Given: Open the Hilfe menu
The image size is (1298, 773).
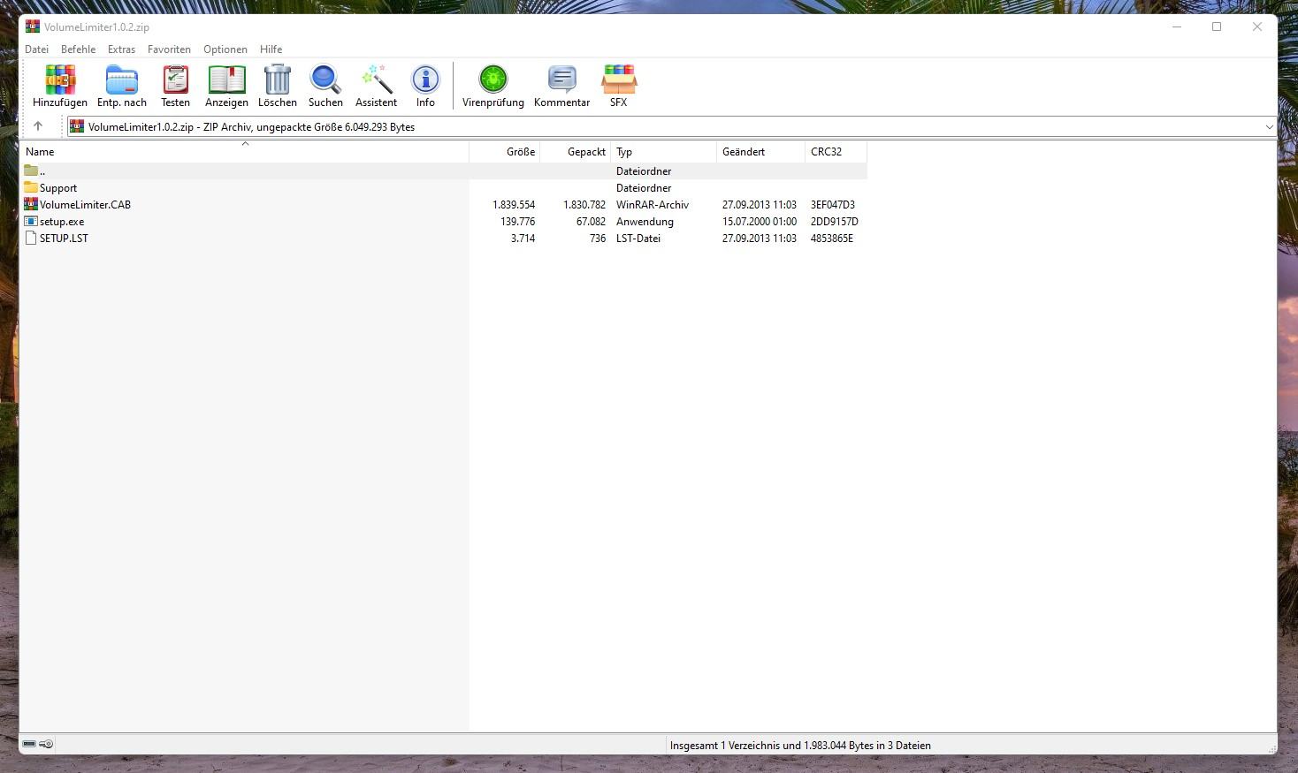Looking at the screenshot, I should coord(271,49).
